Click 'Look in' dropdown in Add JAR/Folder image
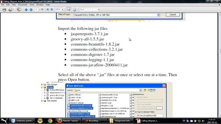 click(108, 90)
